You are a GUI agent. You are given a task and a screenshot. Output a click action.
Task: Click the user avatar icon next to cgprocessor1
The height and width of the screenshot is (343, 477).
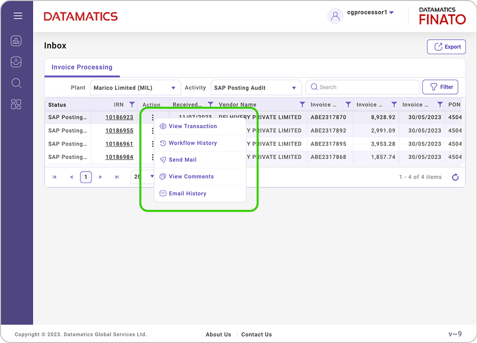[335, 16]
